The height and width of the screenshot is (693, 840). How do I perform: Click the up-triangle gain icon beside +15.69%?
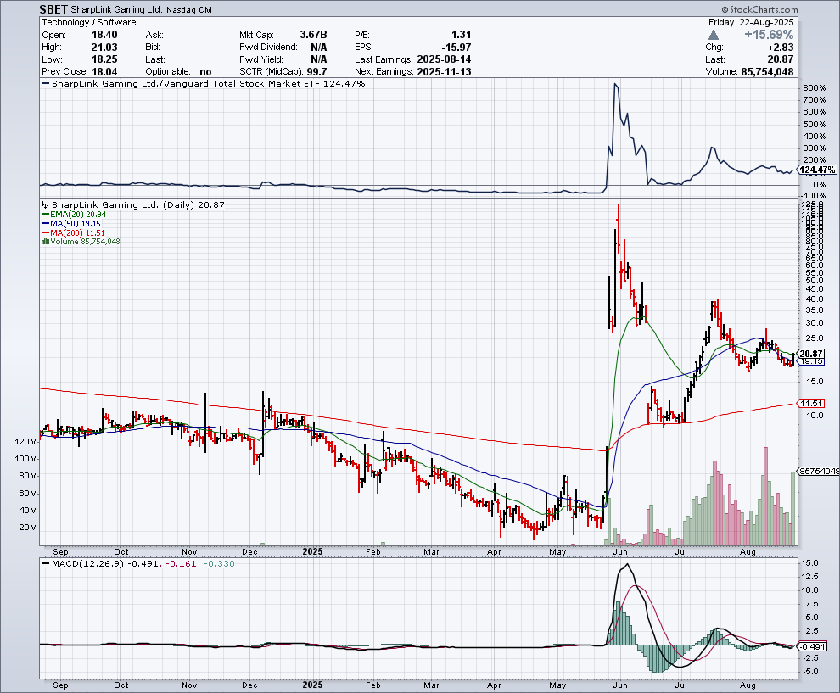[713, 35]
